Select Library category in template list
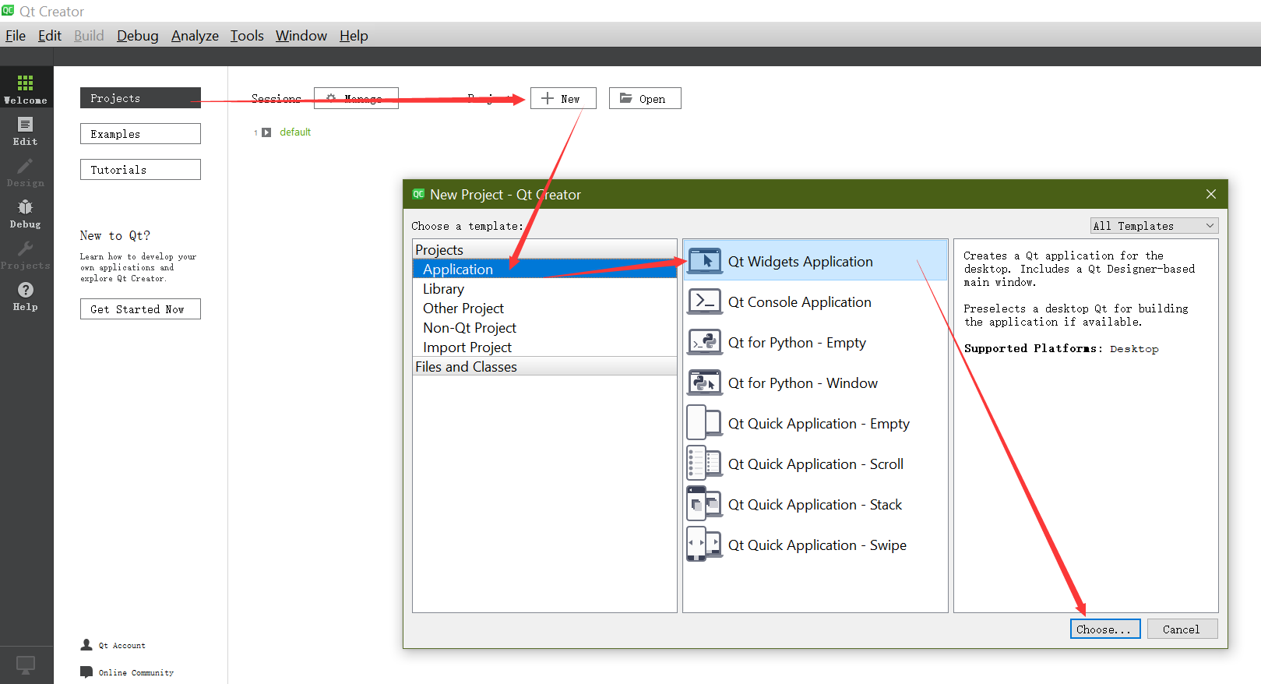The height and width of the screenshot is (684, 1261). point(544,288)
